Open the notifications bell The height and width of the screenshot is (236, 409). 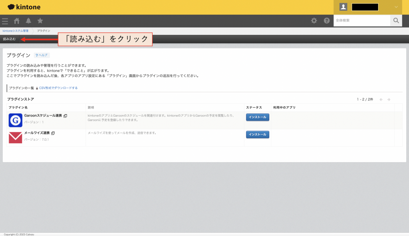(28, 21)
